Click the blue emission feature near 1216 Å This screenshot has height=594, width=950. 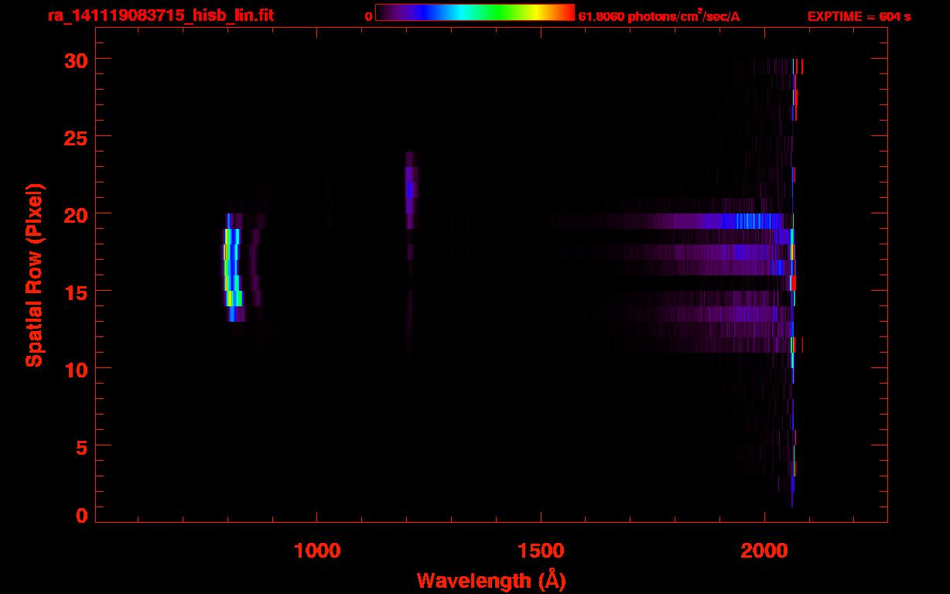point(411,189)
